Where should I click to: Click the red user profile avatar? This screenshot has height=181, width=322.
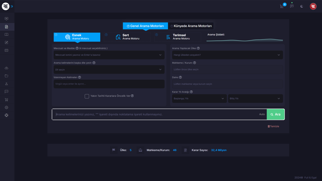313,6
